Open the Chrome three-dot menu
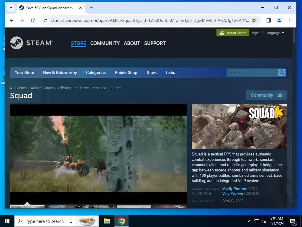 [x=290, y=20]
